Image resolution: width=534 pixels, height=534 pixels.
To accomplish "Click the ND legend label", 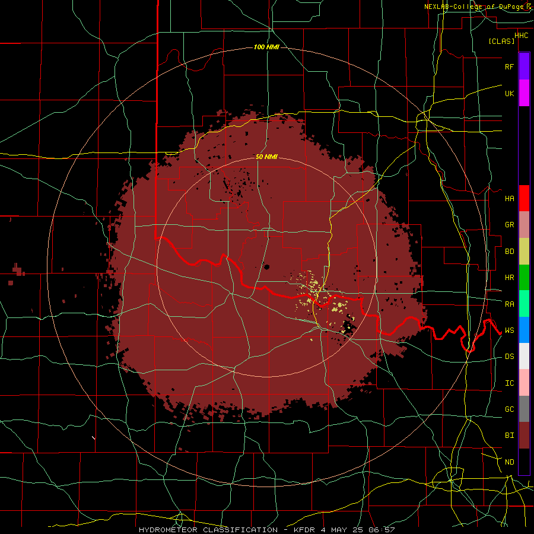I will point(509,462).
